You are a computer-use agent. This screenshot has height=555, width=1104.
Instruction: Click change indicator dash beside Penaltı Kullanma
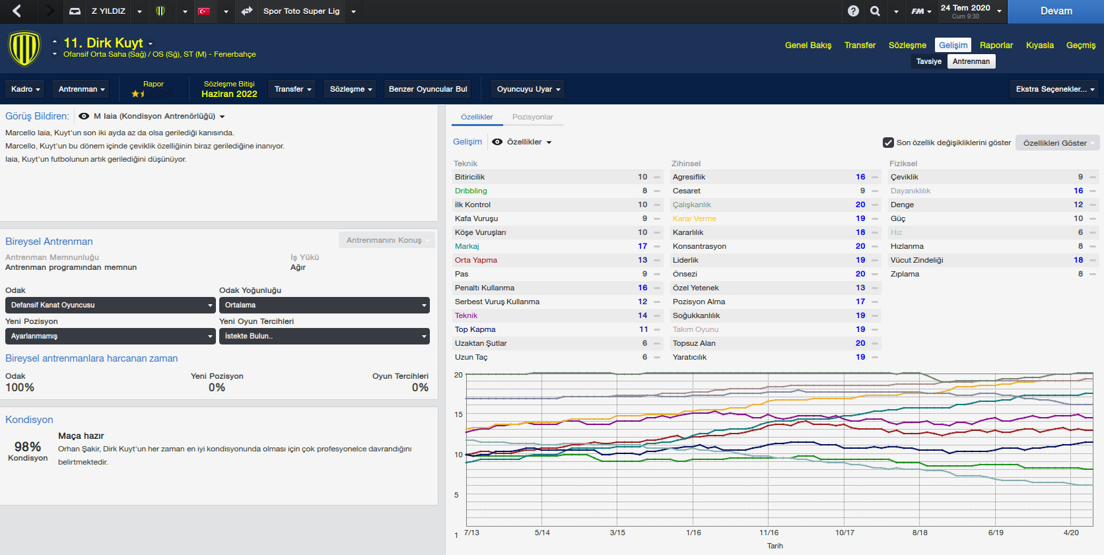tap(657, 288)
